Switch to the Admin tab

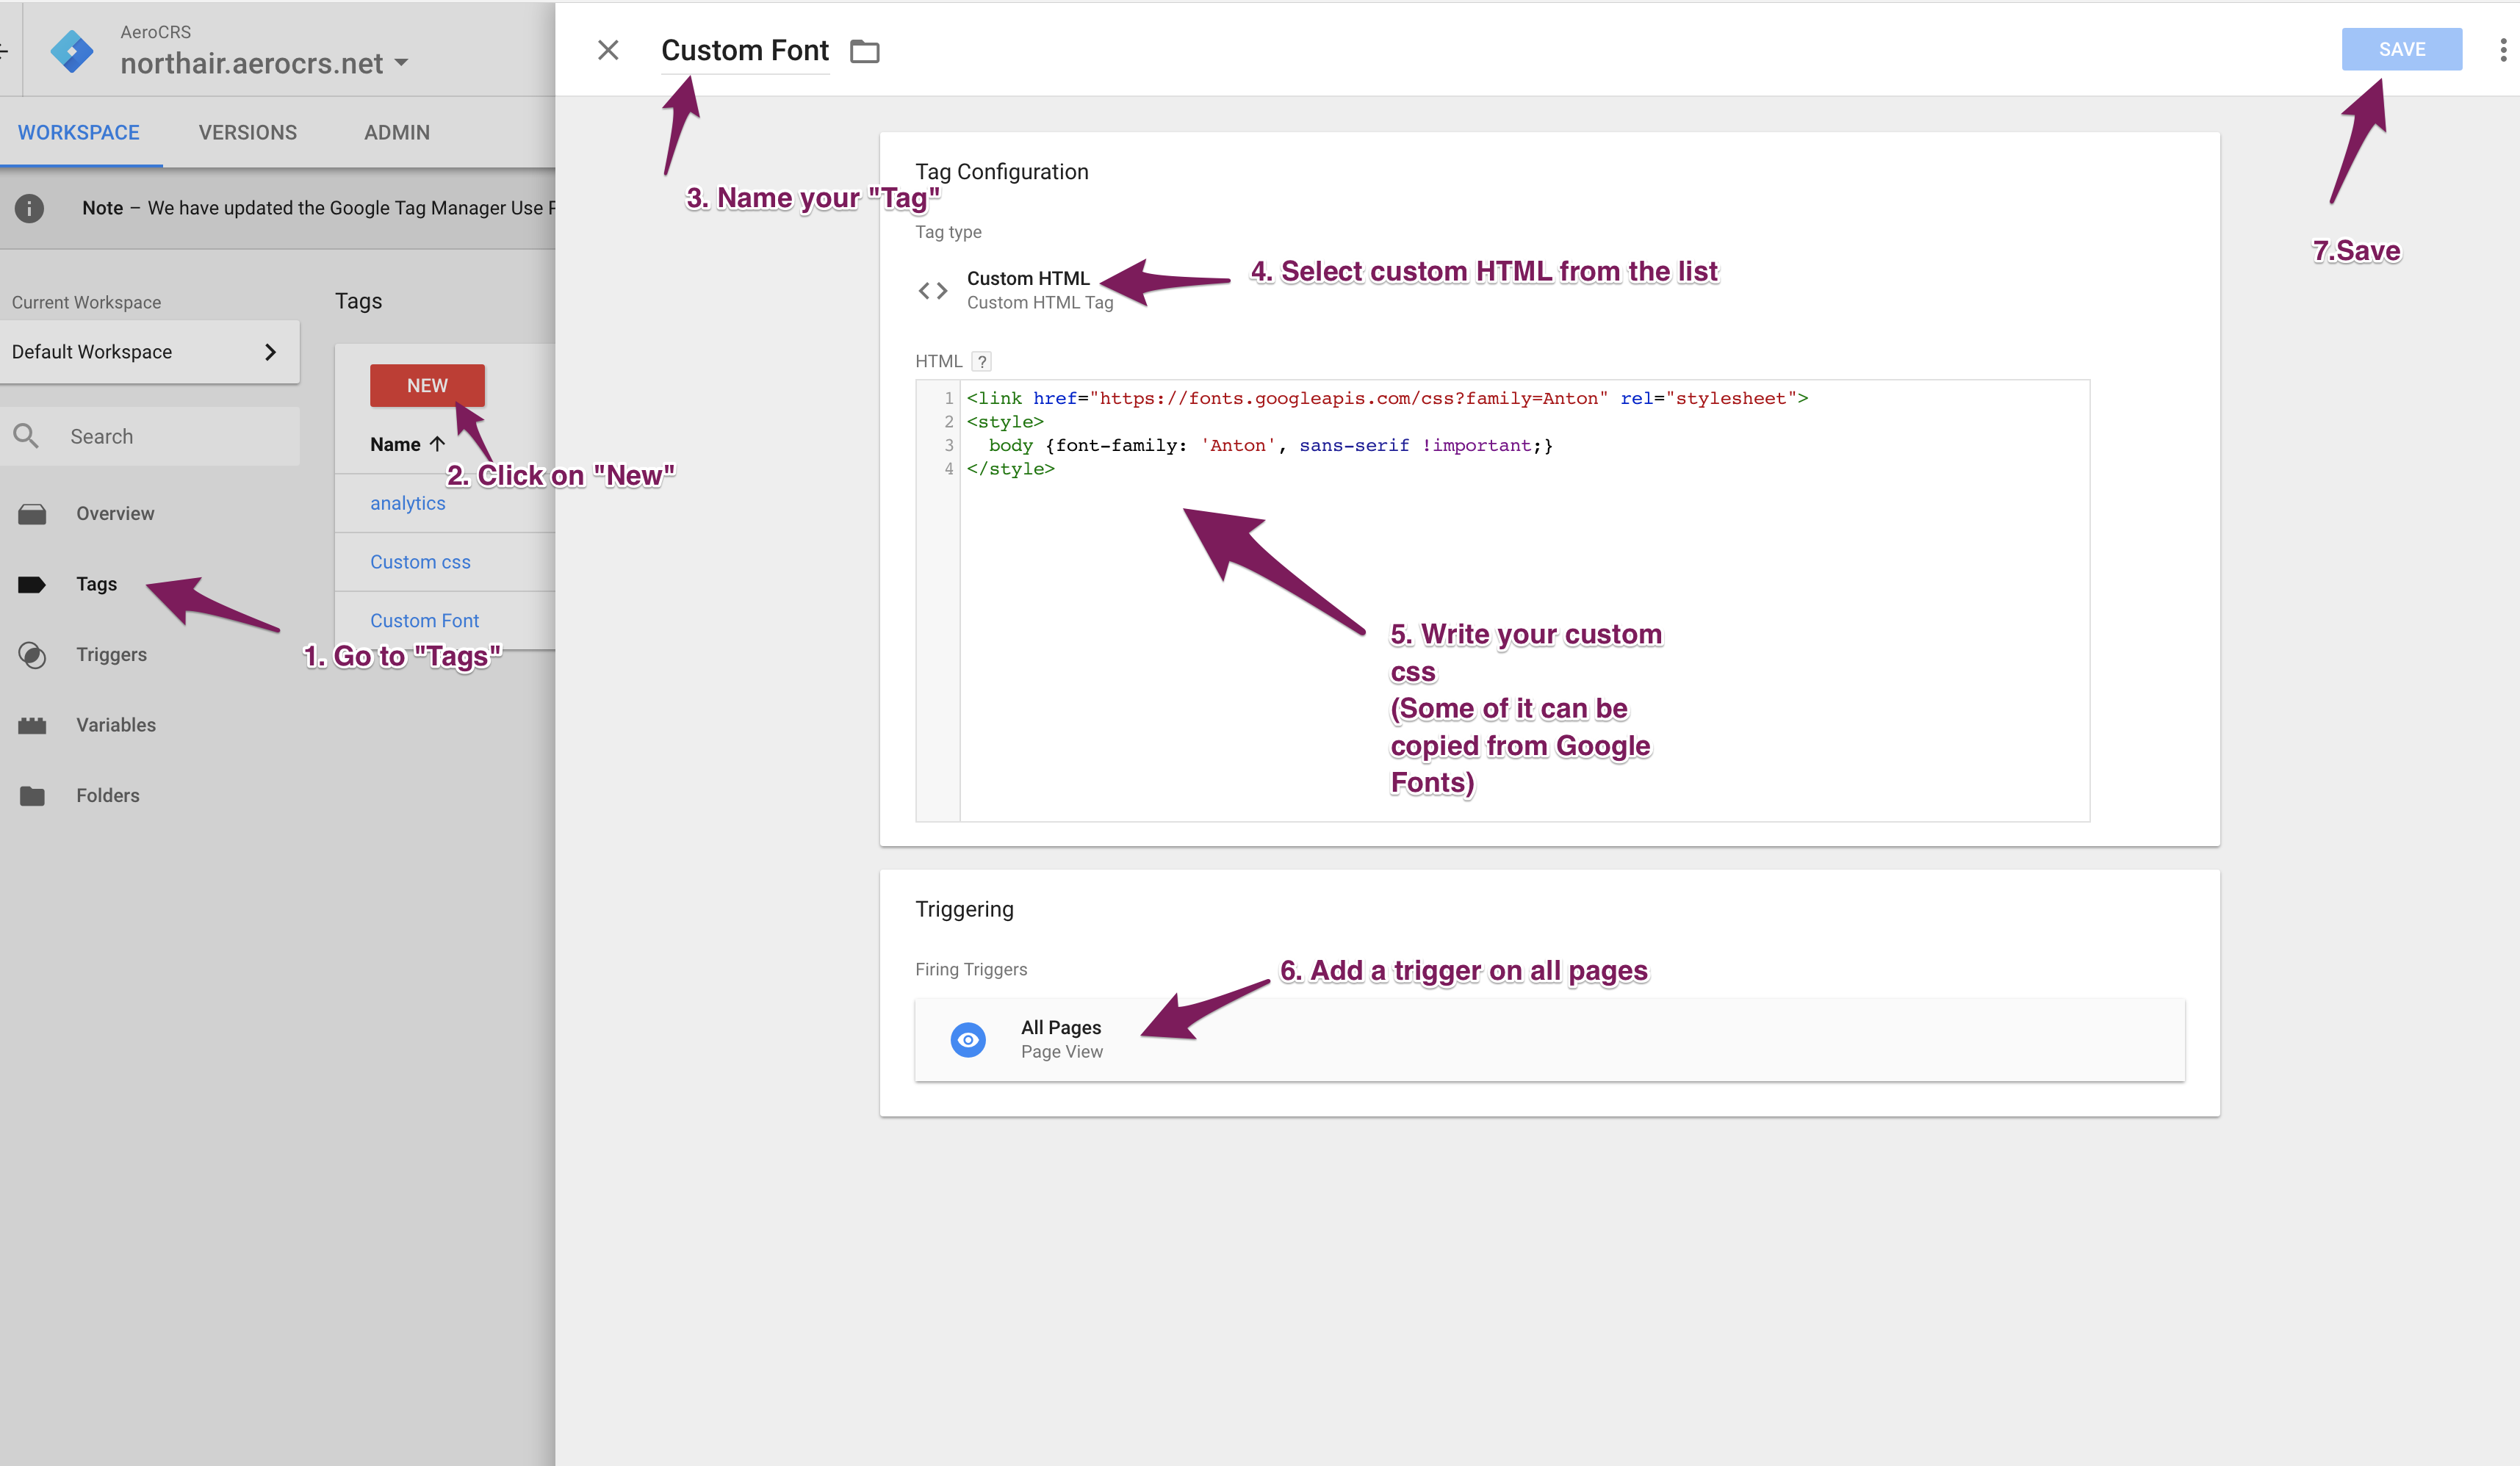[x=397, y=132]
